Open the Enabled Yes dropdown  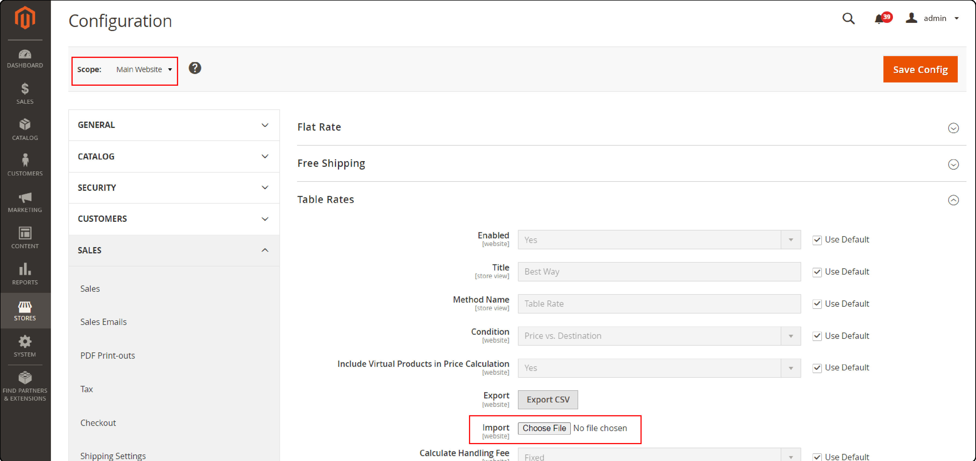pos(659,239)
